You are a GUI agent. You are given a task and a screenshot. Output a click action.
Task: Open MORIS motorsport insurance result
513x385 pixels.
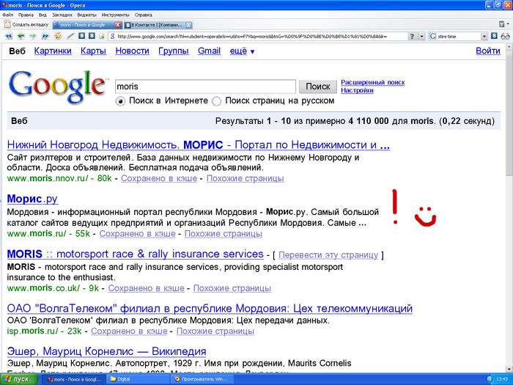(x=135, y=254)
